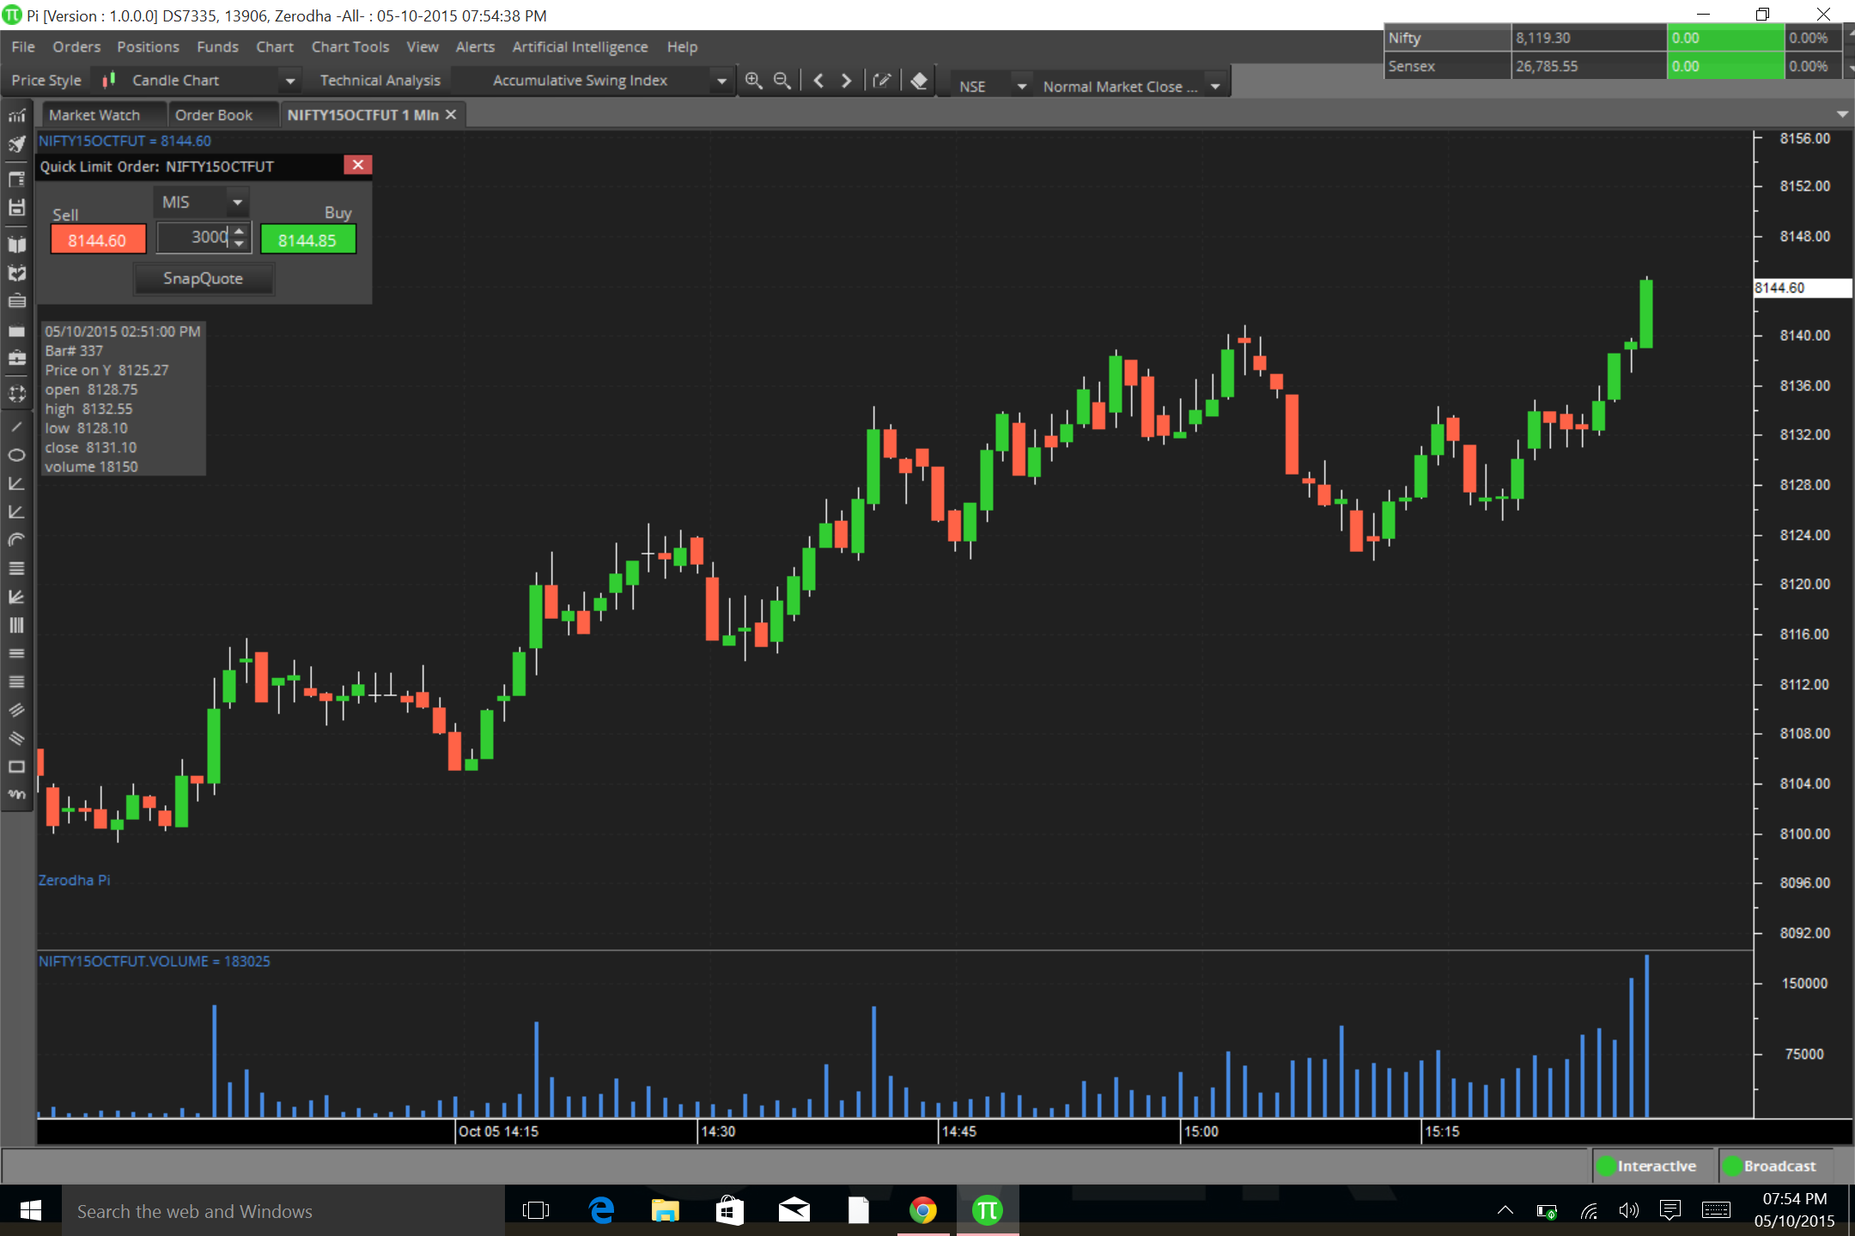Open the Orders menu
This screenshot has width=1855, height=1236.
pyautogui.click(x=76, y=47)
